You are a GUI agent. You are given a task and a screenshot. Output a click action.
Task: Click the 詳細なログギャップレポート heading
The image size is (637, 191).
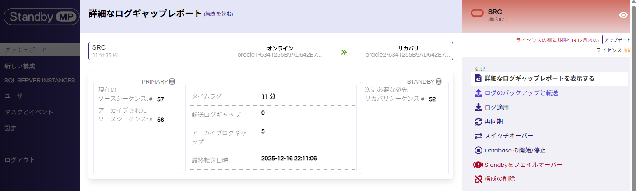(x=145, y=14)
